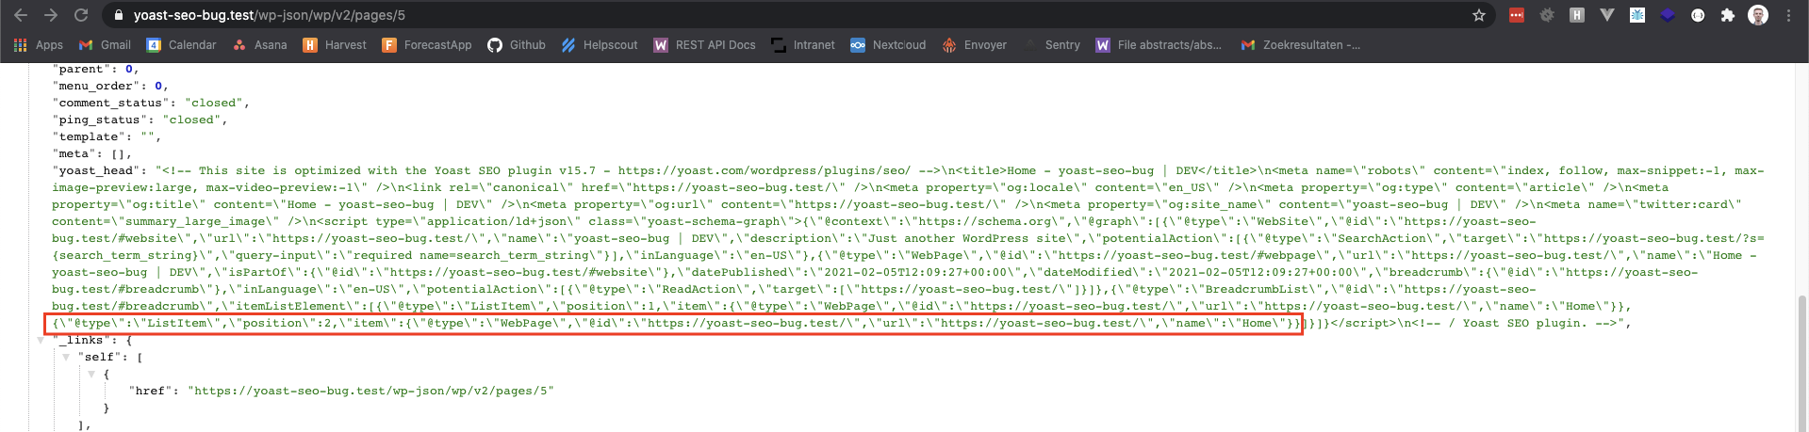This screenshot has height=432, width=1809.
Task: Open the purple layers extension icon
Action: pos(1668,15)
